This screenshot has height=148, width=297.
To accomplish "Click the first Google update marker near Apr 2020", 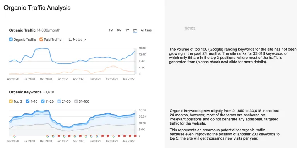I will [x=14, y=136].
